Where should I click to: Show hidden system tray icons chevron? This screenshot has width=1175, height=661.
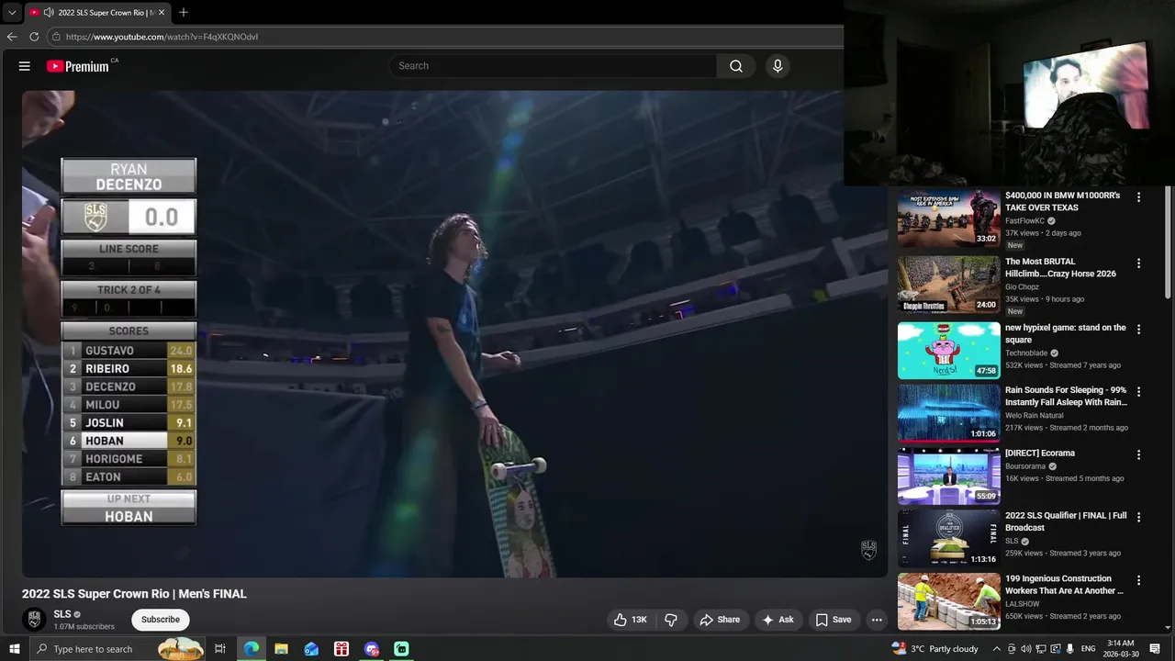click(997, 649)
